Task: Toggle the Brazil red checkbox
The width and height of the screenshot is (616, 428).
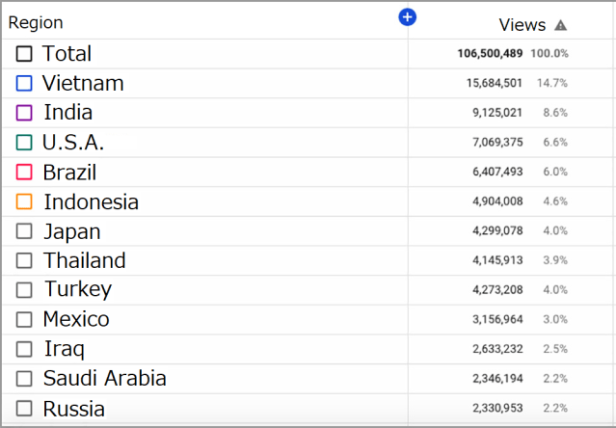Action: (x=24, y=173)
